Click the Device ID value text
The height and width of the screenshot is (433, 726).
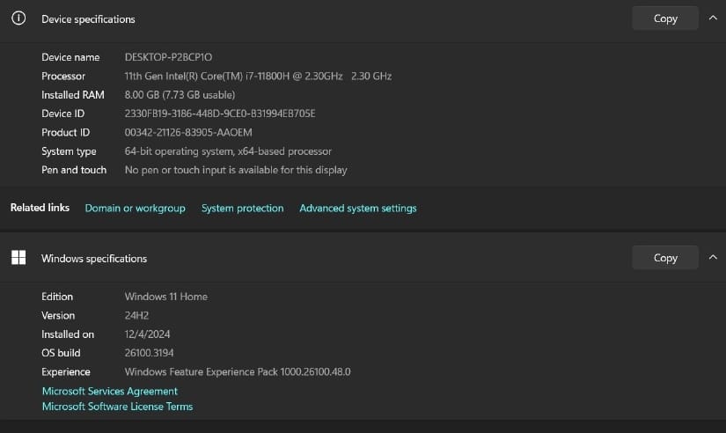[x=220, y=114]
